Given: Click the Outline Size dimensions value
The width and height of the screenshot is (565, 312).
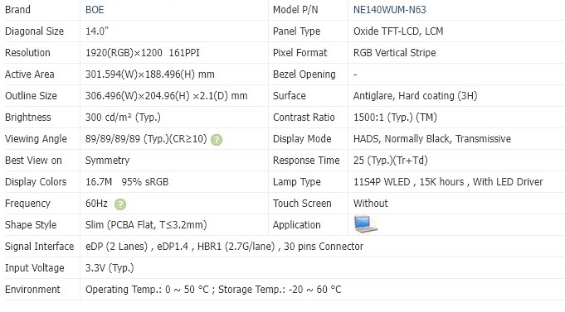Looking at the screenshot, I should [x=166, y=96].
